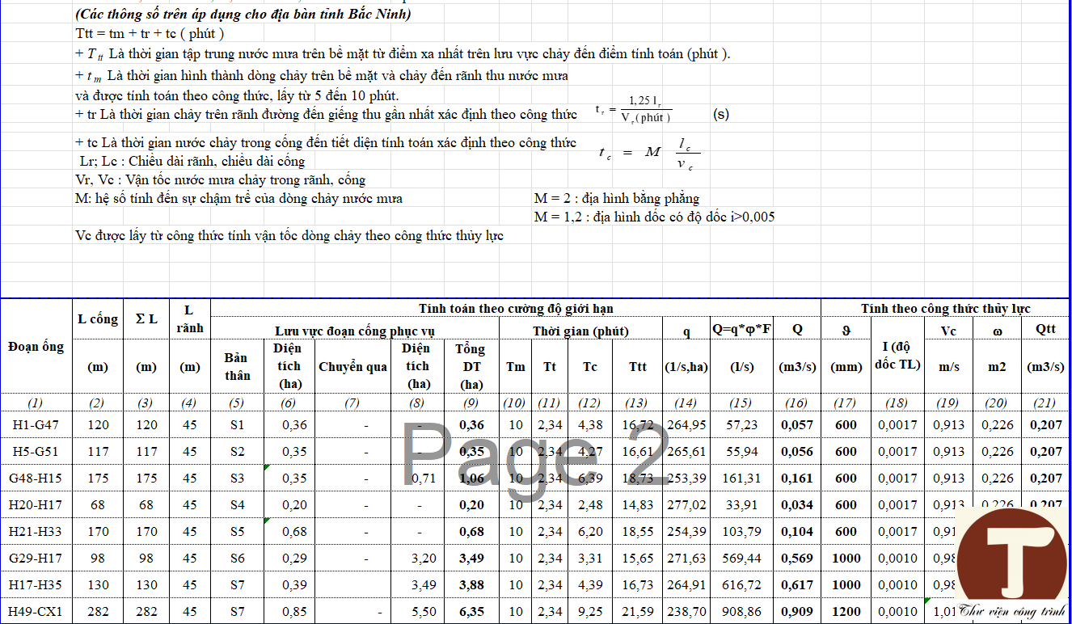
Task: Select the 'Chuyển qua' column header
Action: tap(352, 366)
